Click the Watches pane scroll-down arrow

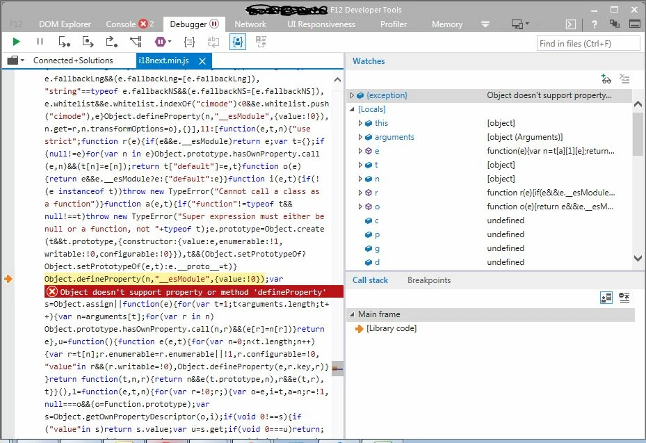click(x=638, y=259)
